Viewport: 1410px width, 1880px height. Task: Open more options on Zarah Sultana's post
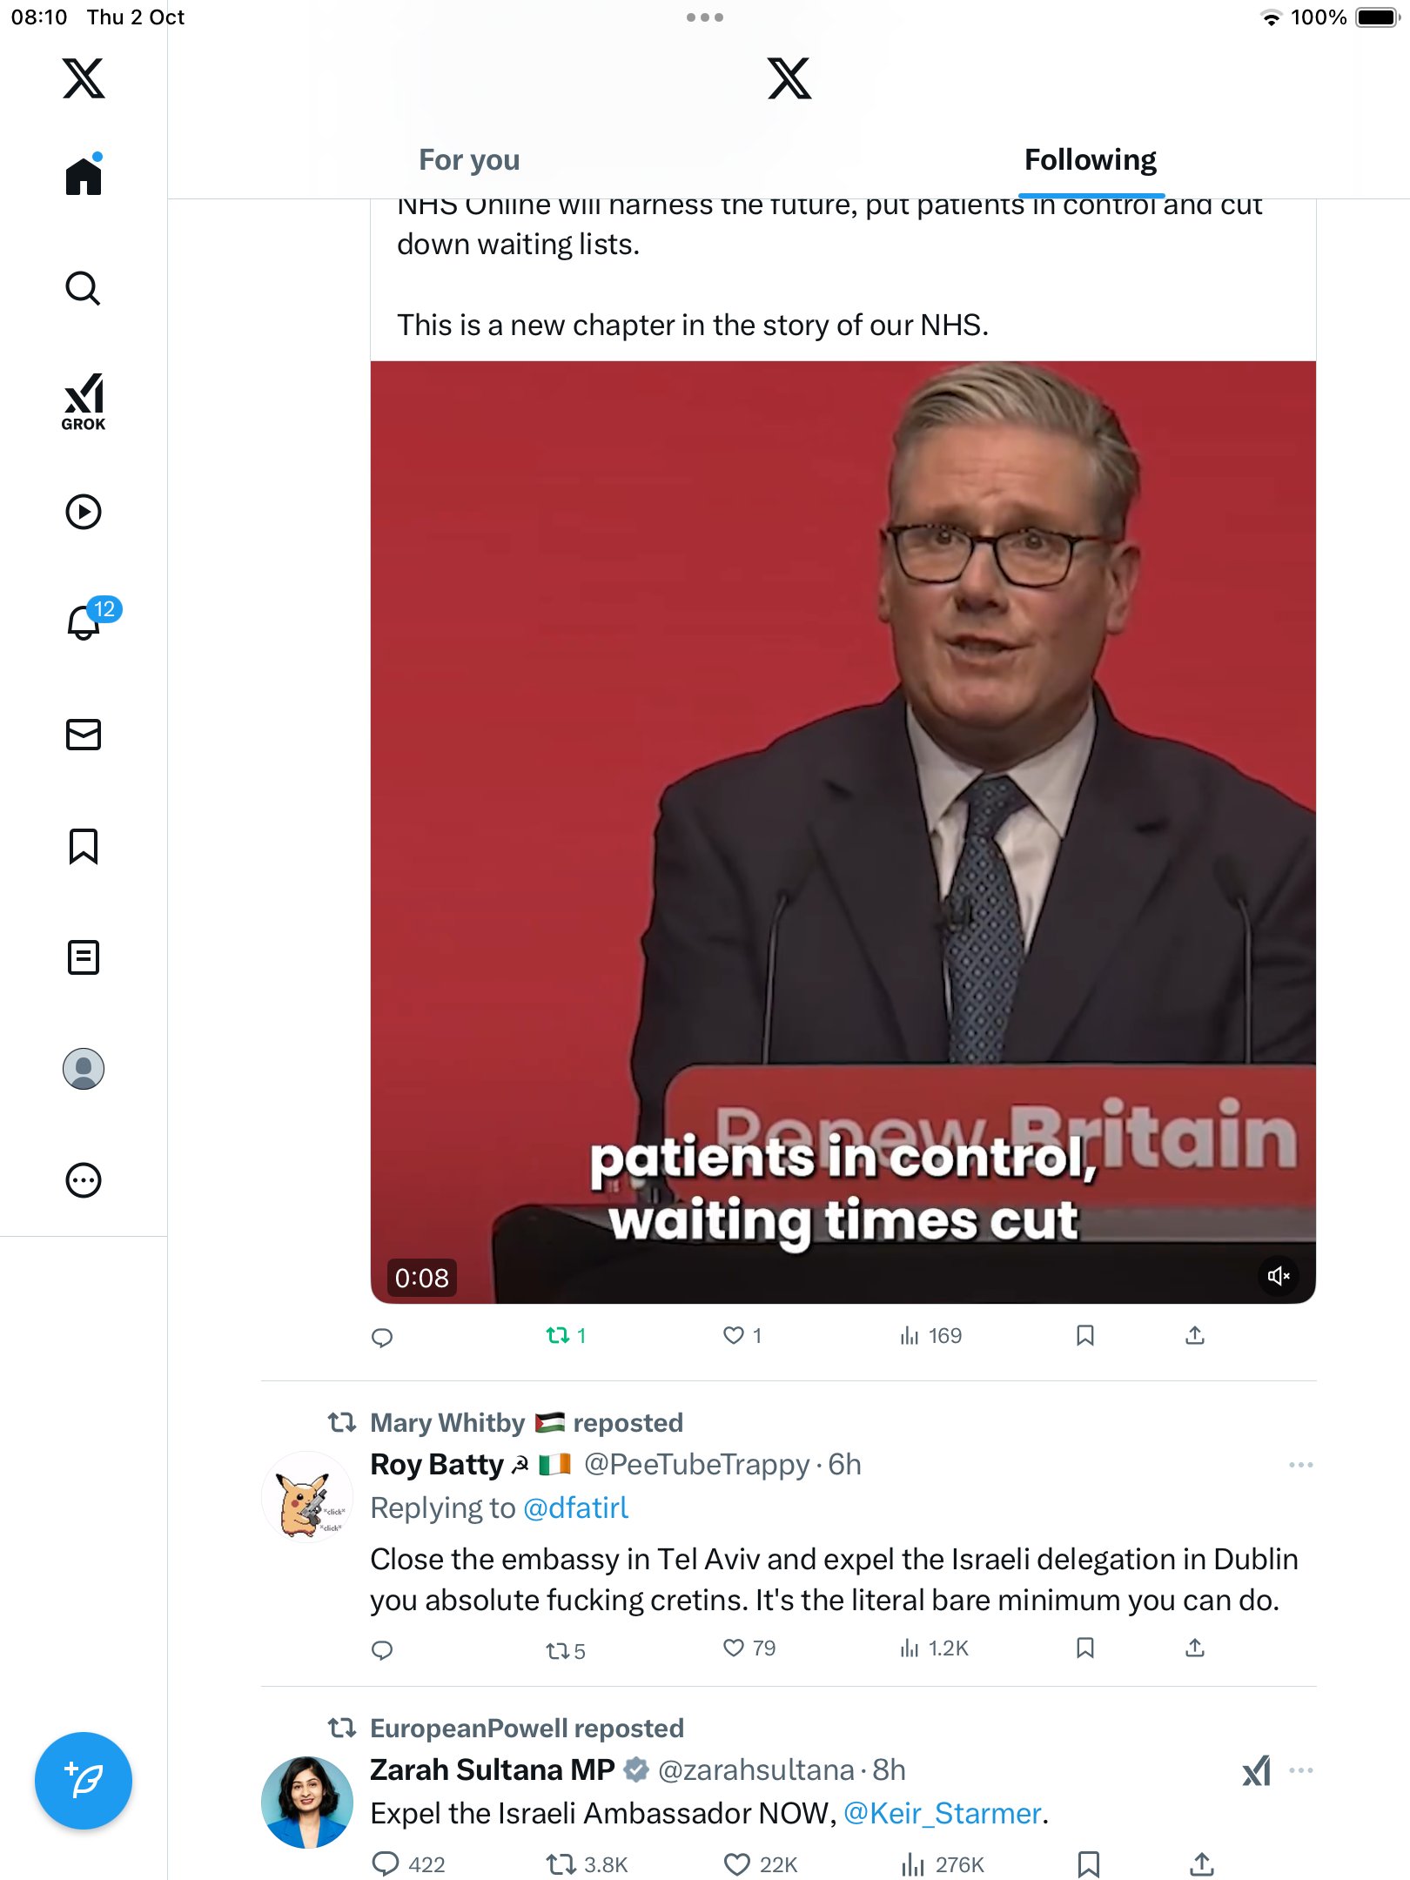tap(1300, 1770)
